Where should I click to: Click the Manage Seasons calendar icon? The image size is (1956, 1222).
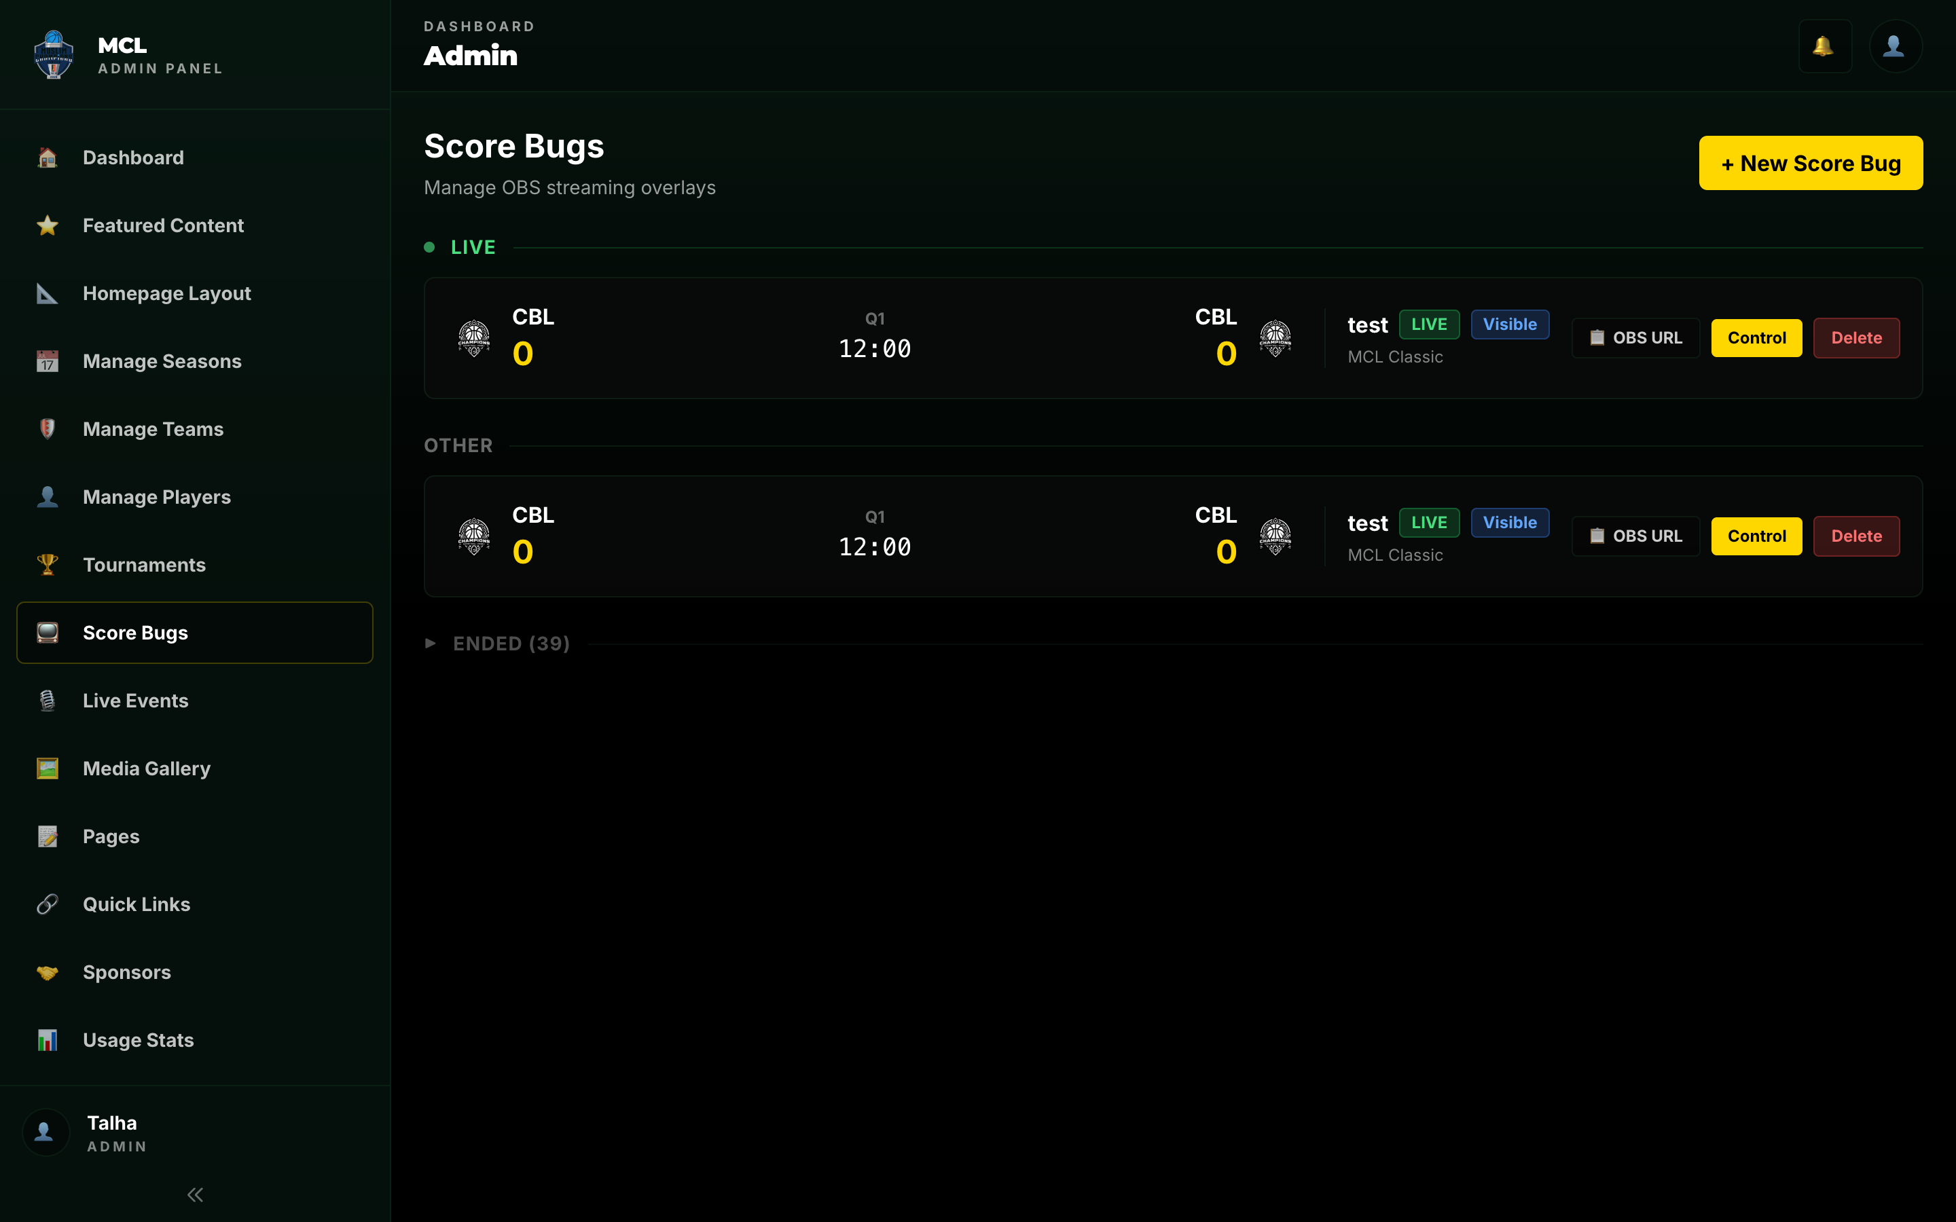[x=47, y=361]
